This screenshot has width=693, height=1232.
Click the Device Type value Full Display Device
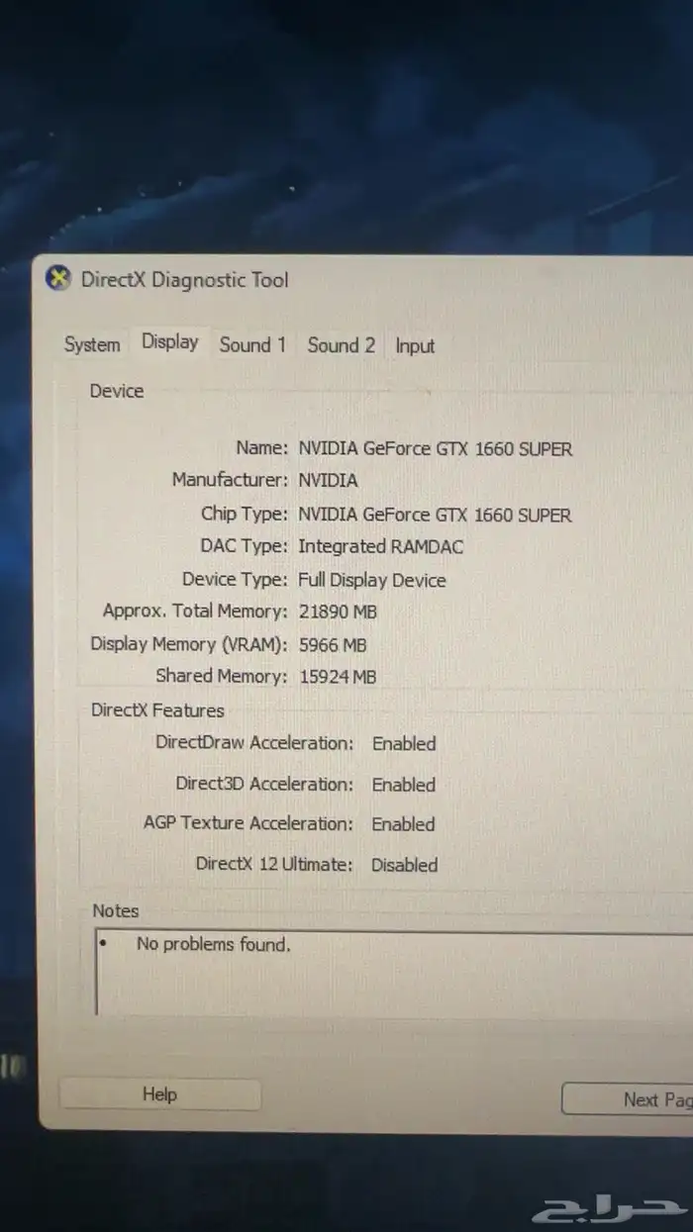[x=372, y=580]
